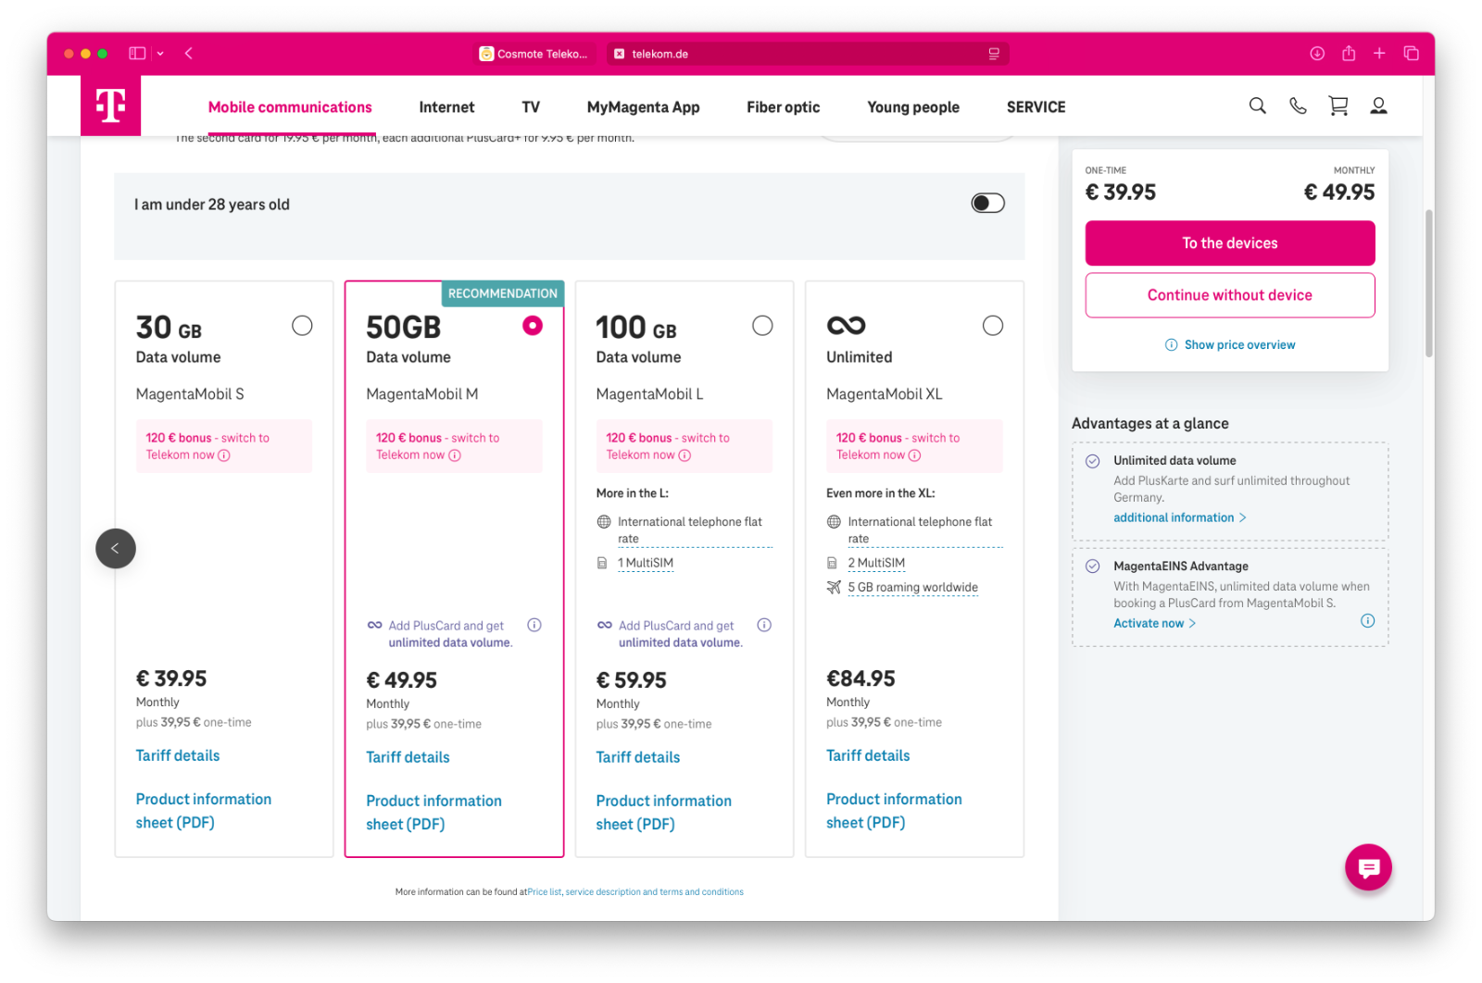This screenshot has width=1482, height=983.
Task: Open the MyMagenta App menu
Action: point(643,107)
